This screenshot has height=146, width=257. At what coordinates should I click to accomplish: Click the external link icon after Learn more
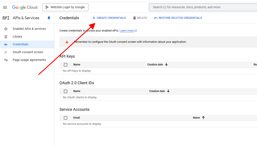click(x=136, y=31)
